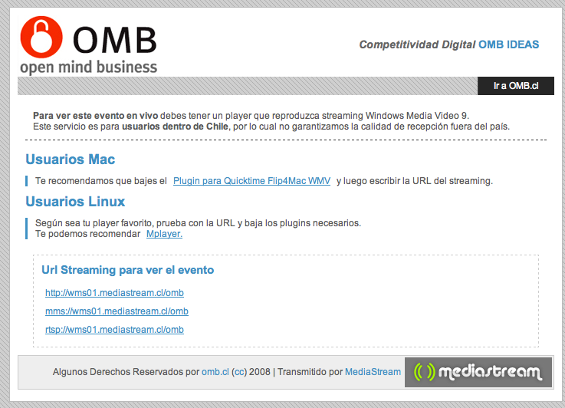Click the large black OMB logo text
Image resolution: width=565 pixels, height=408 pixels.
coord(115,40)
